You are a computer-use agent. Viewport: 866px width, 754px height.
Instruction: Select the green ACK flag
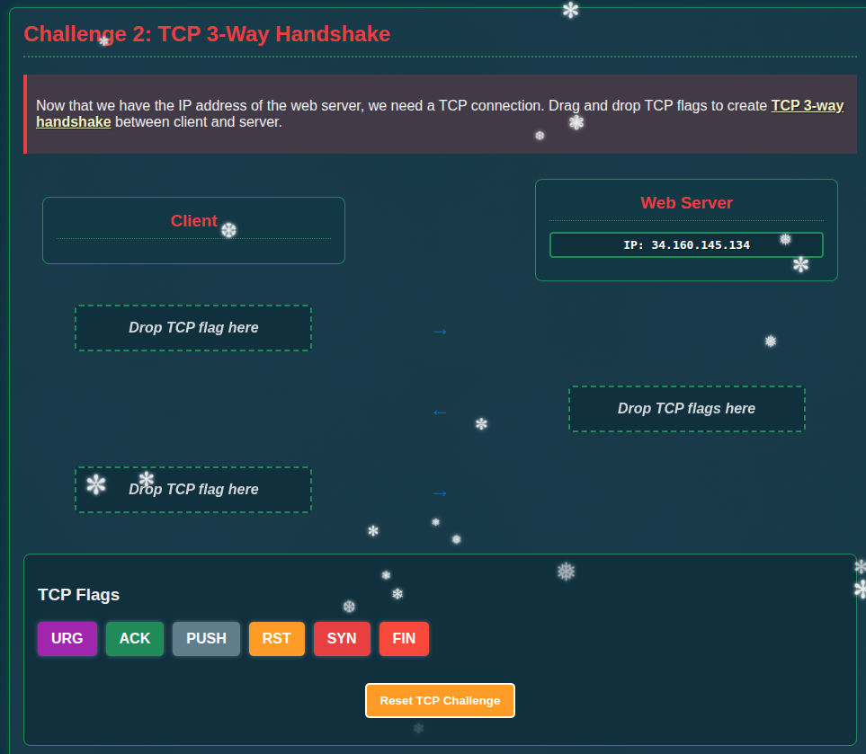point(135,639)
